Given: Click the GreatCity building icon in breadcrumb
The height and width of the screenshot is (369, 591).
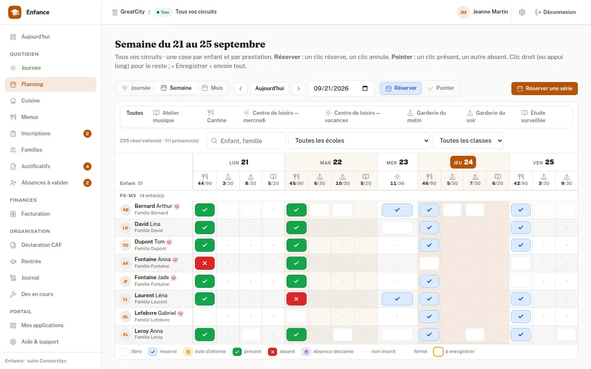Looking at the screenshot, I should coord(115,12).
